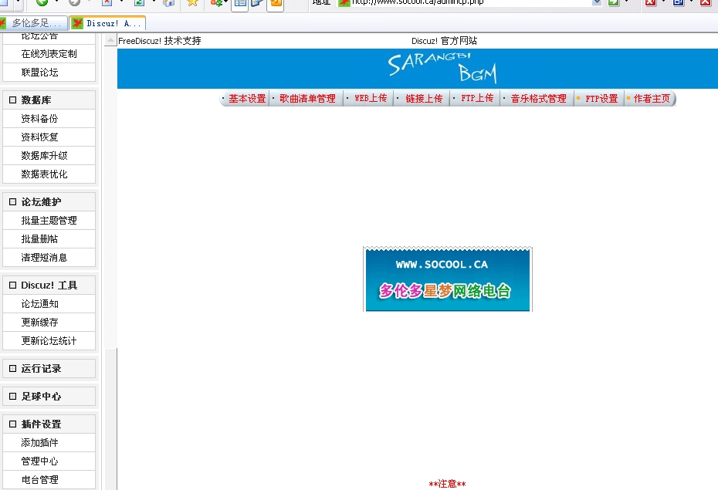The height and width of the screenshot is (490, 718).
Task: Click the www.socool.ca radio station image
Action: (x=447, y=279)
